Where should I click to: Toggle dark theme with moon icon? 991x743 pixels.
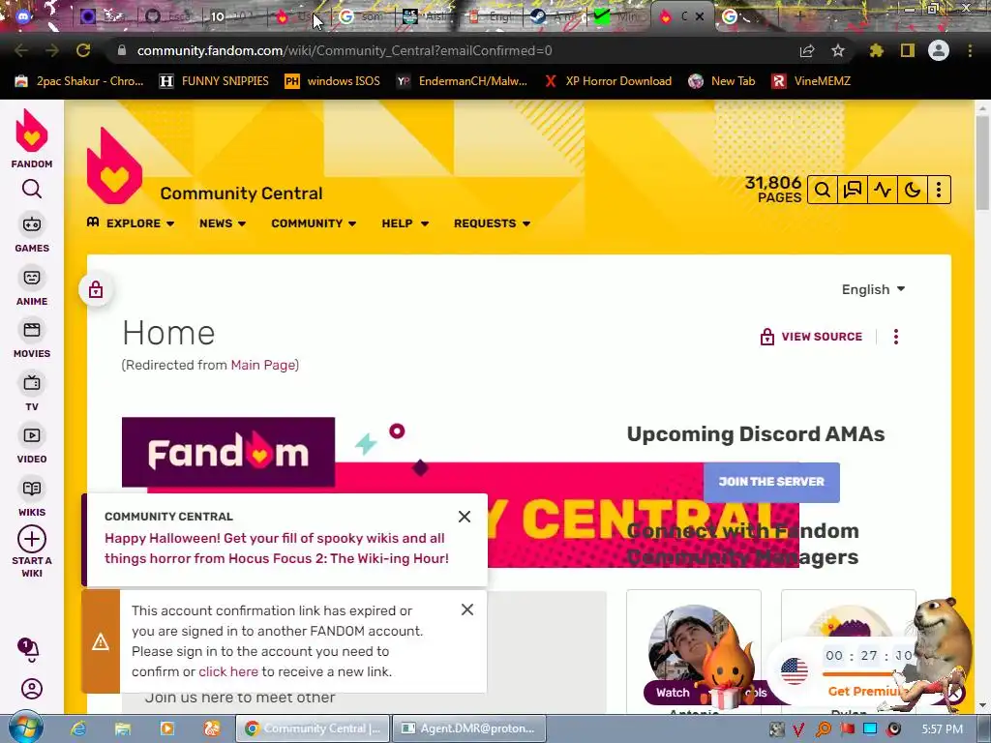tap(913, 190)
